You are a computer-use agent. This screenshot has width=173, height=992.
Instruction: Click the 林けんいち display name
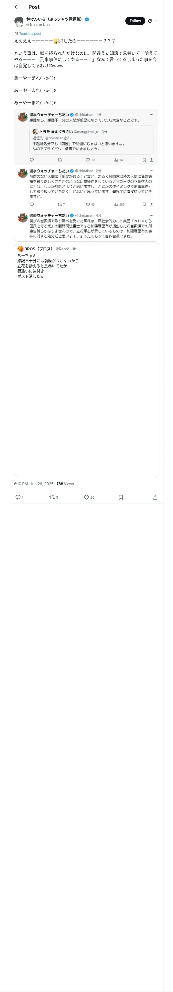(54, 19)
